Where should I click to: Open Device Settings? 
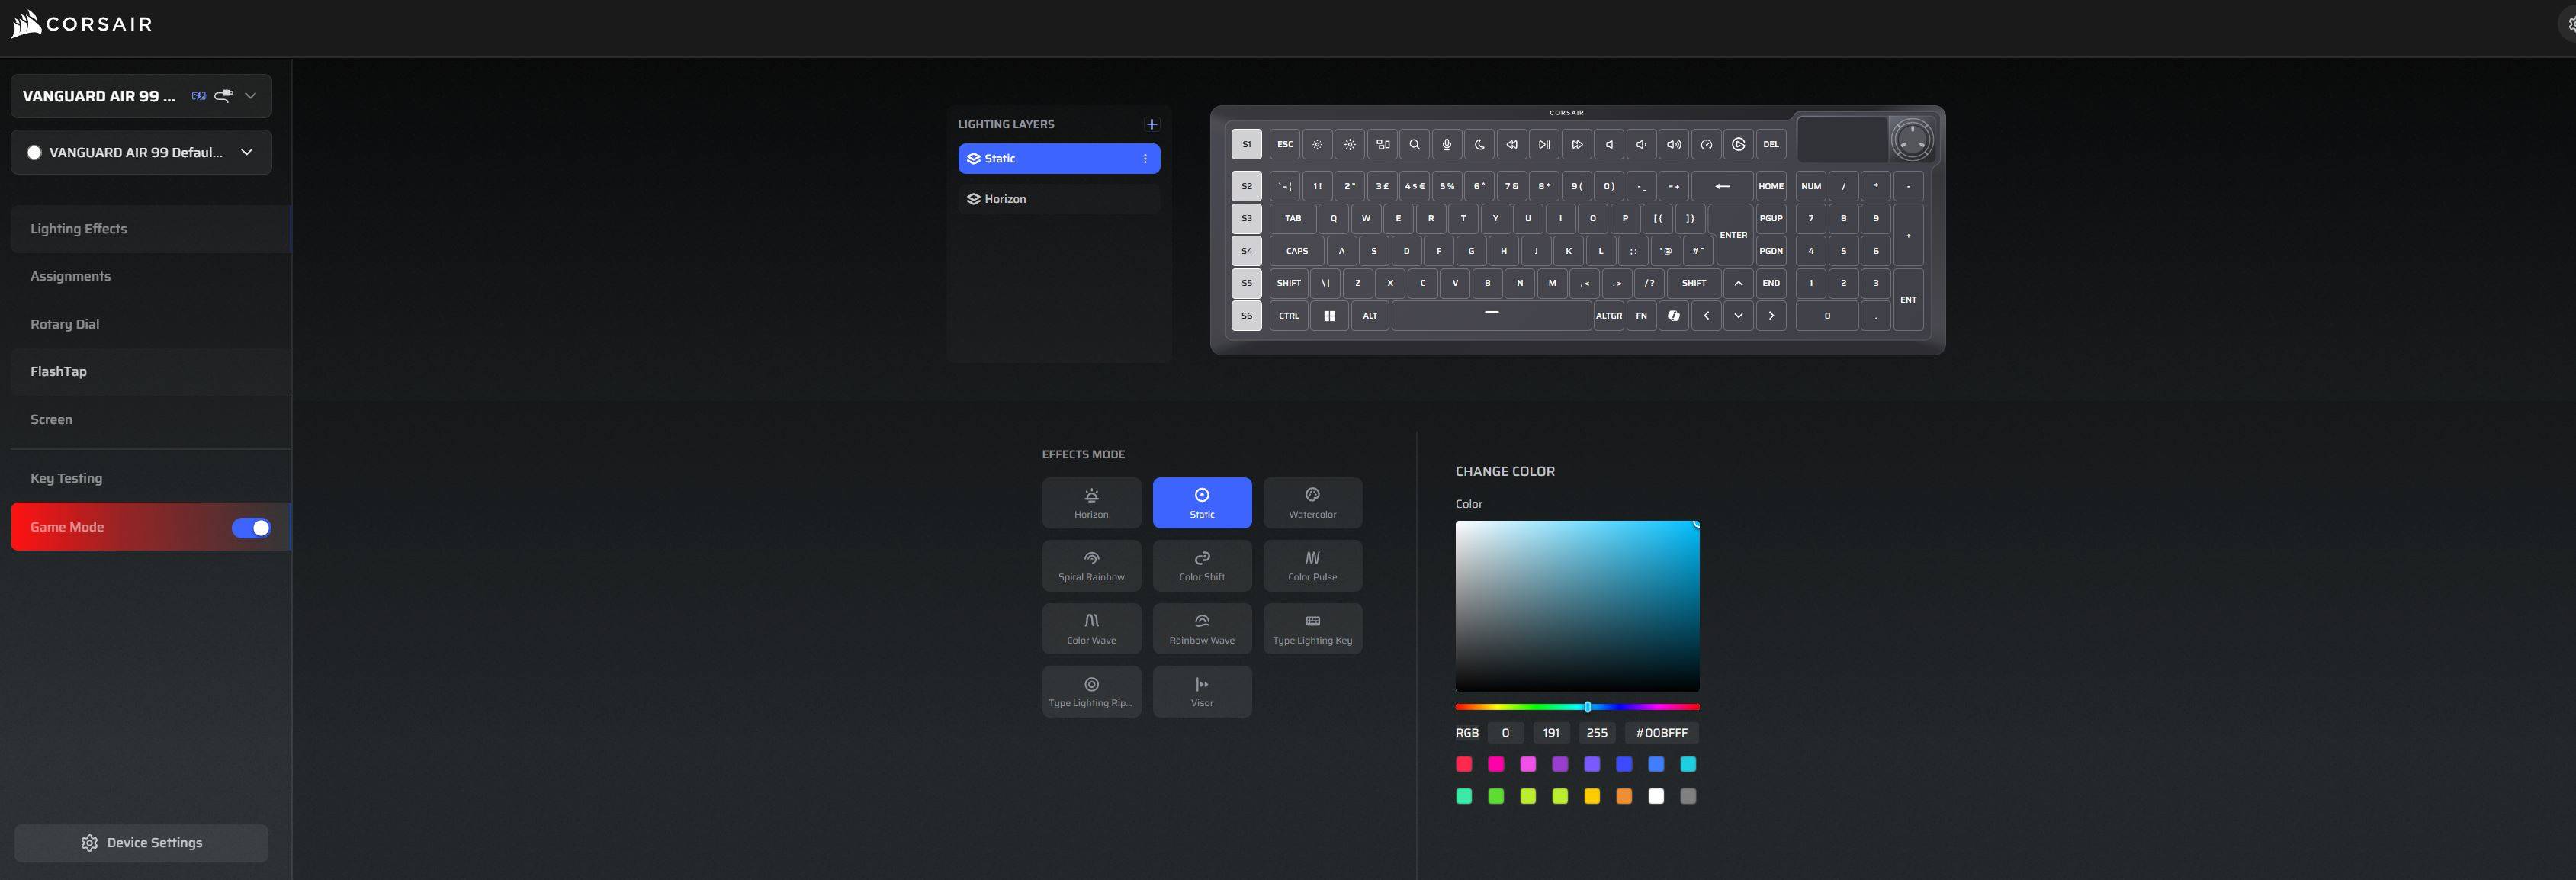coord(141,843)
